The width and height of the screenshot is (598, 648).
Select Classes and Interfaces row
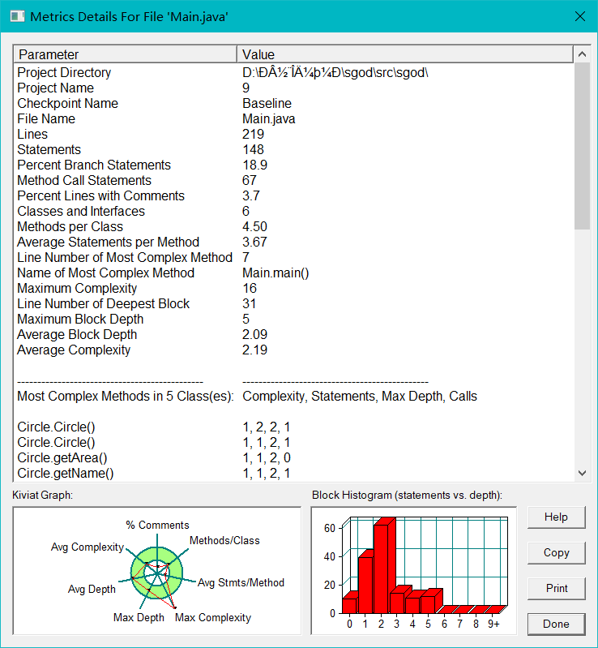tap(293, 211)
